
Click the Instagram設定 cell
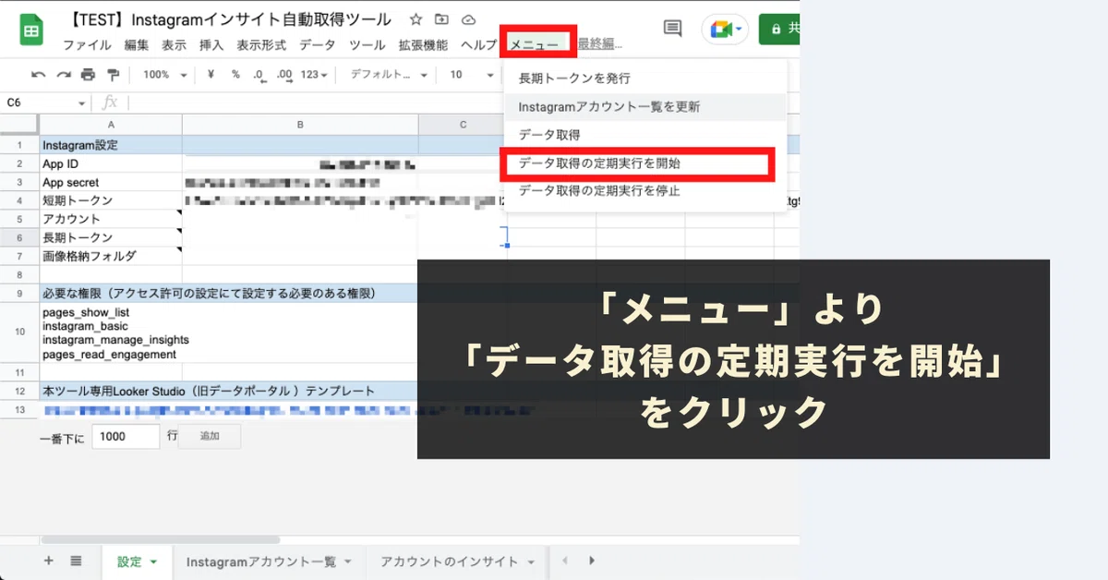(x=111, y=145)
